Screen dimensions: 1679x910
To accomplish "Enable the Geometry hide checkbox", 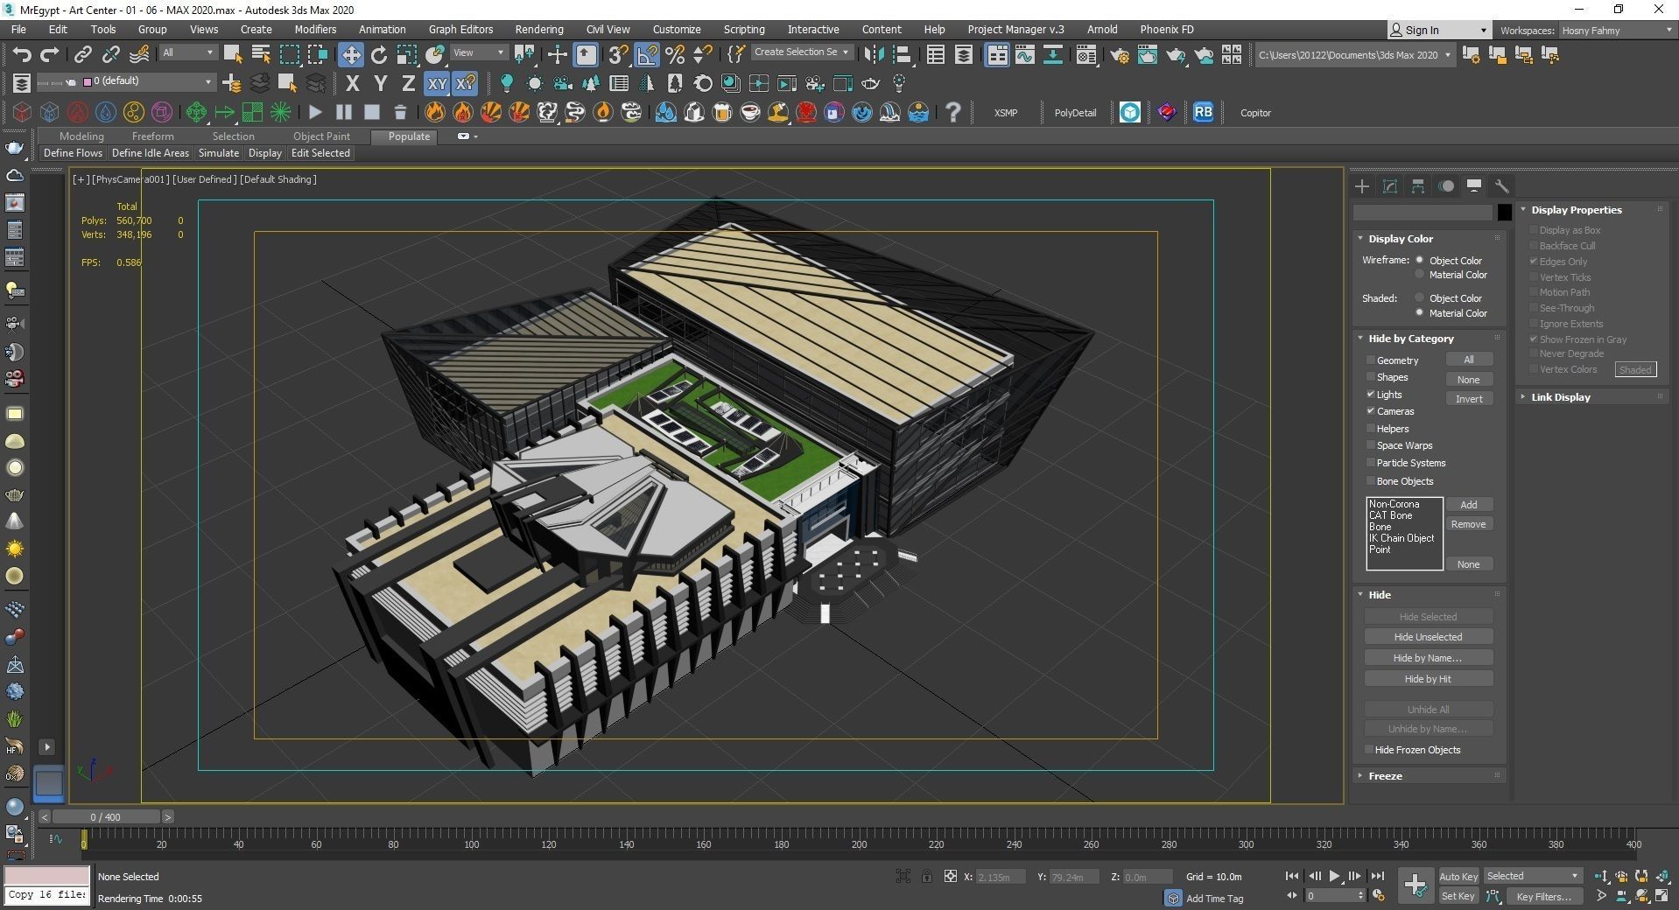I will (1371, 360).
